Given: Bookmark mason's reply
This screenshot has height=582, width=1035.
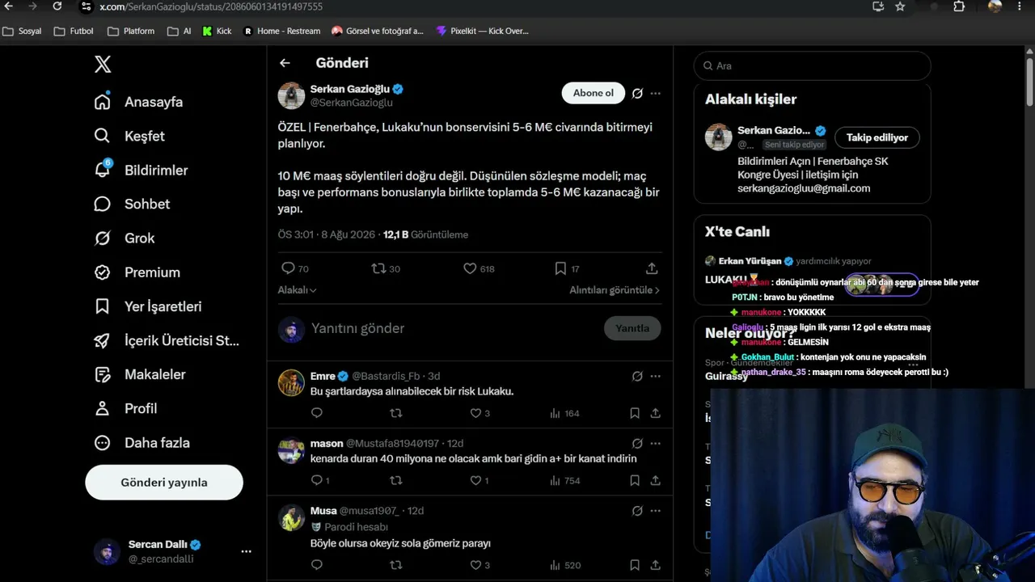Looking at the screenshot, I should 635,480.
